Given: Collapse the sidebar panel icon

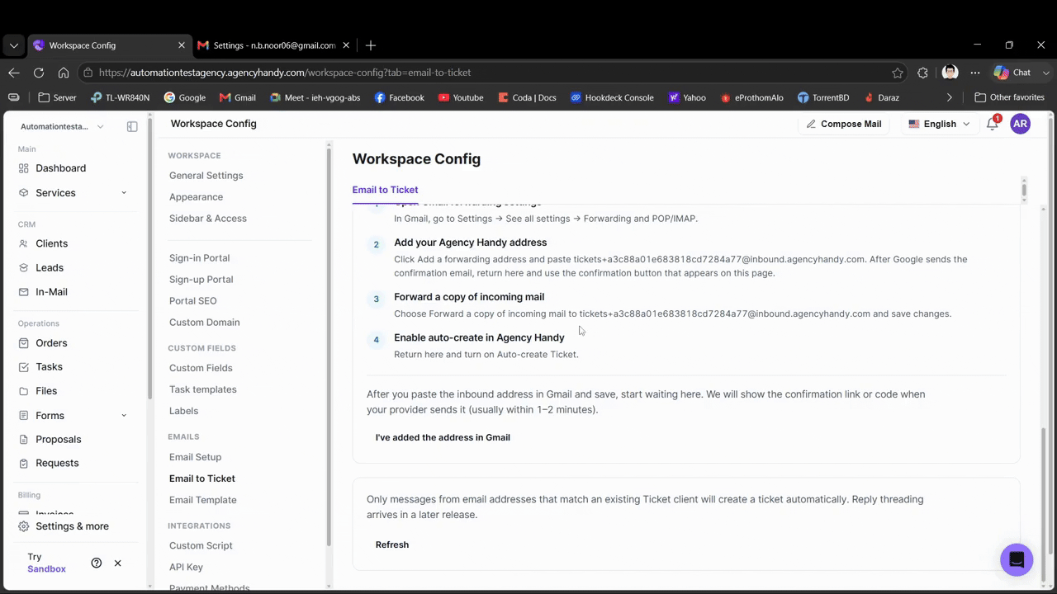Looking at the screenshot, I should coord(132,126).
